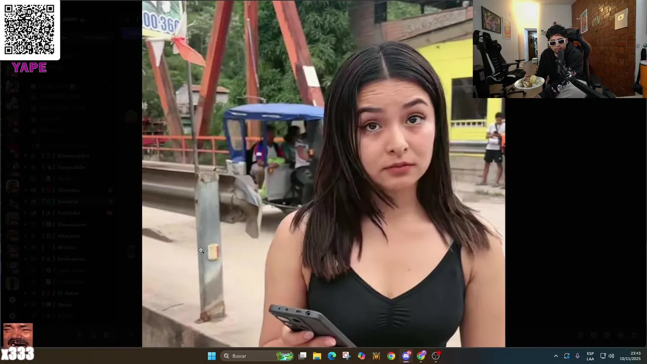The image size is (647, 364).
Task: Open Copilot from the taskbar
Action: (x=361, y=356)
